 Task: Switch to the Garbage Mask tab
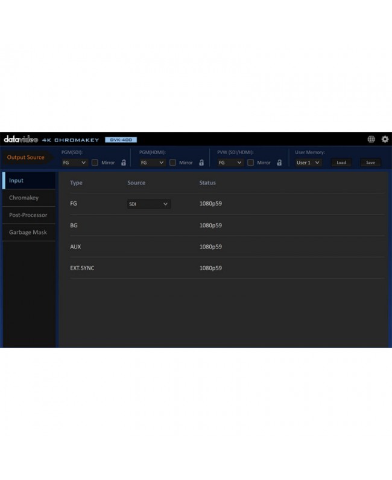click(29, 232)
